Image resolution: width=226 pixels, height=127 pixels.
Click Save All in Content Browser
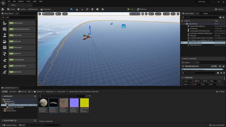pyautogui.click(x=23, y=92)
